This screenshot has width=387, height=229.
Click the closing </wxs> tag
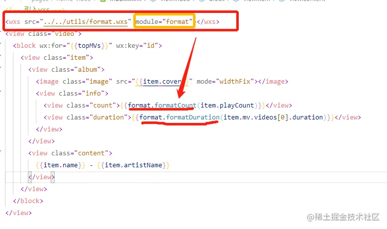208,22
